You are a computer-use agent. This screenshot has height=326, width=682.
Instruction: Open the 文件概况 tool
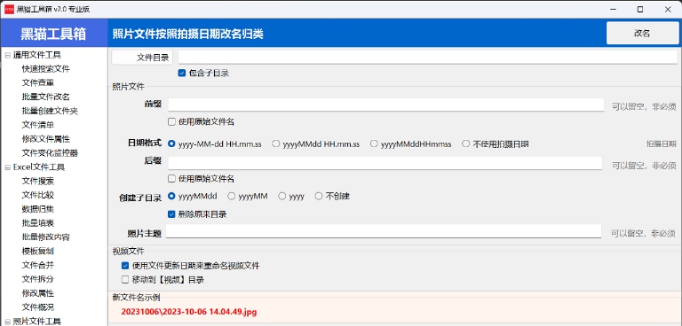[x=38, y=307]
